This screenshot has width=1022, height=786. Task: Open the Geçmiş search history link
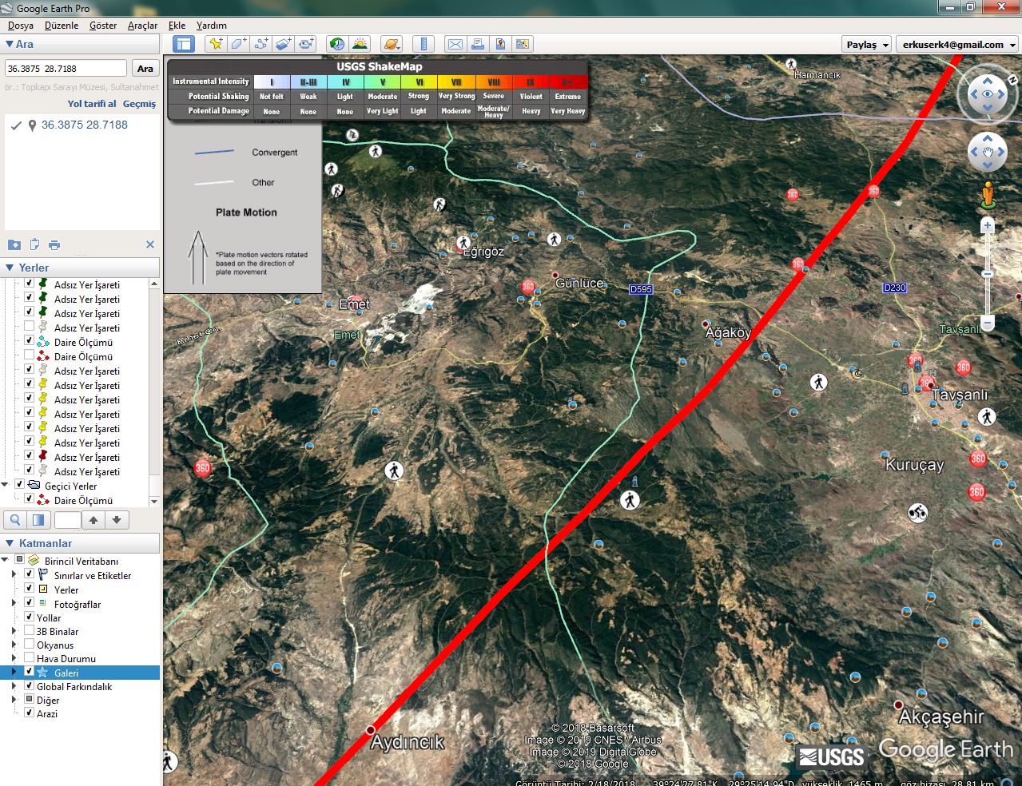pos(140,104)
